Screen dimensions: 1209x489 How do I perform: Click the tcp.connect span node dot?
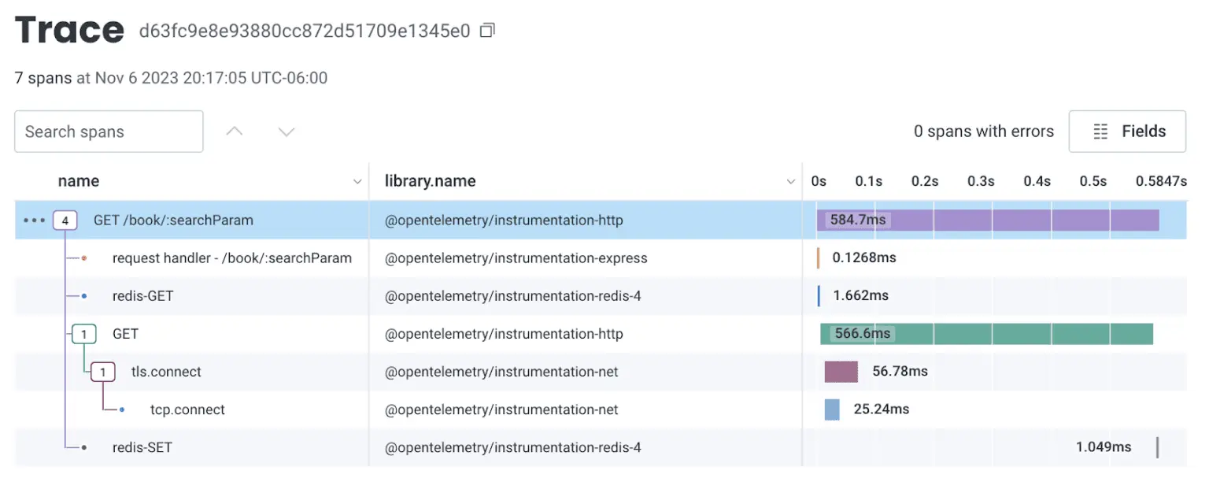click(x=122, y=410)
